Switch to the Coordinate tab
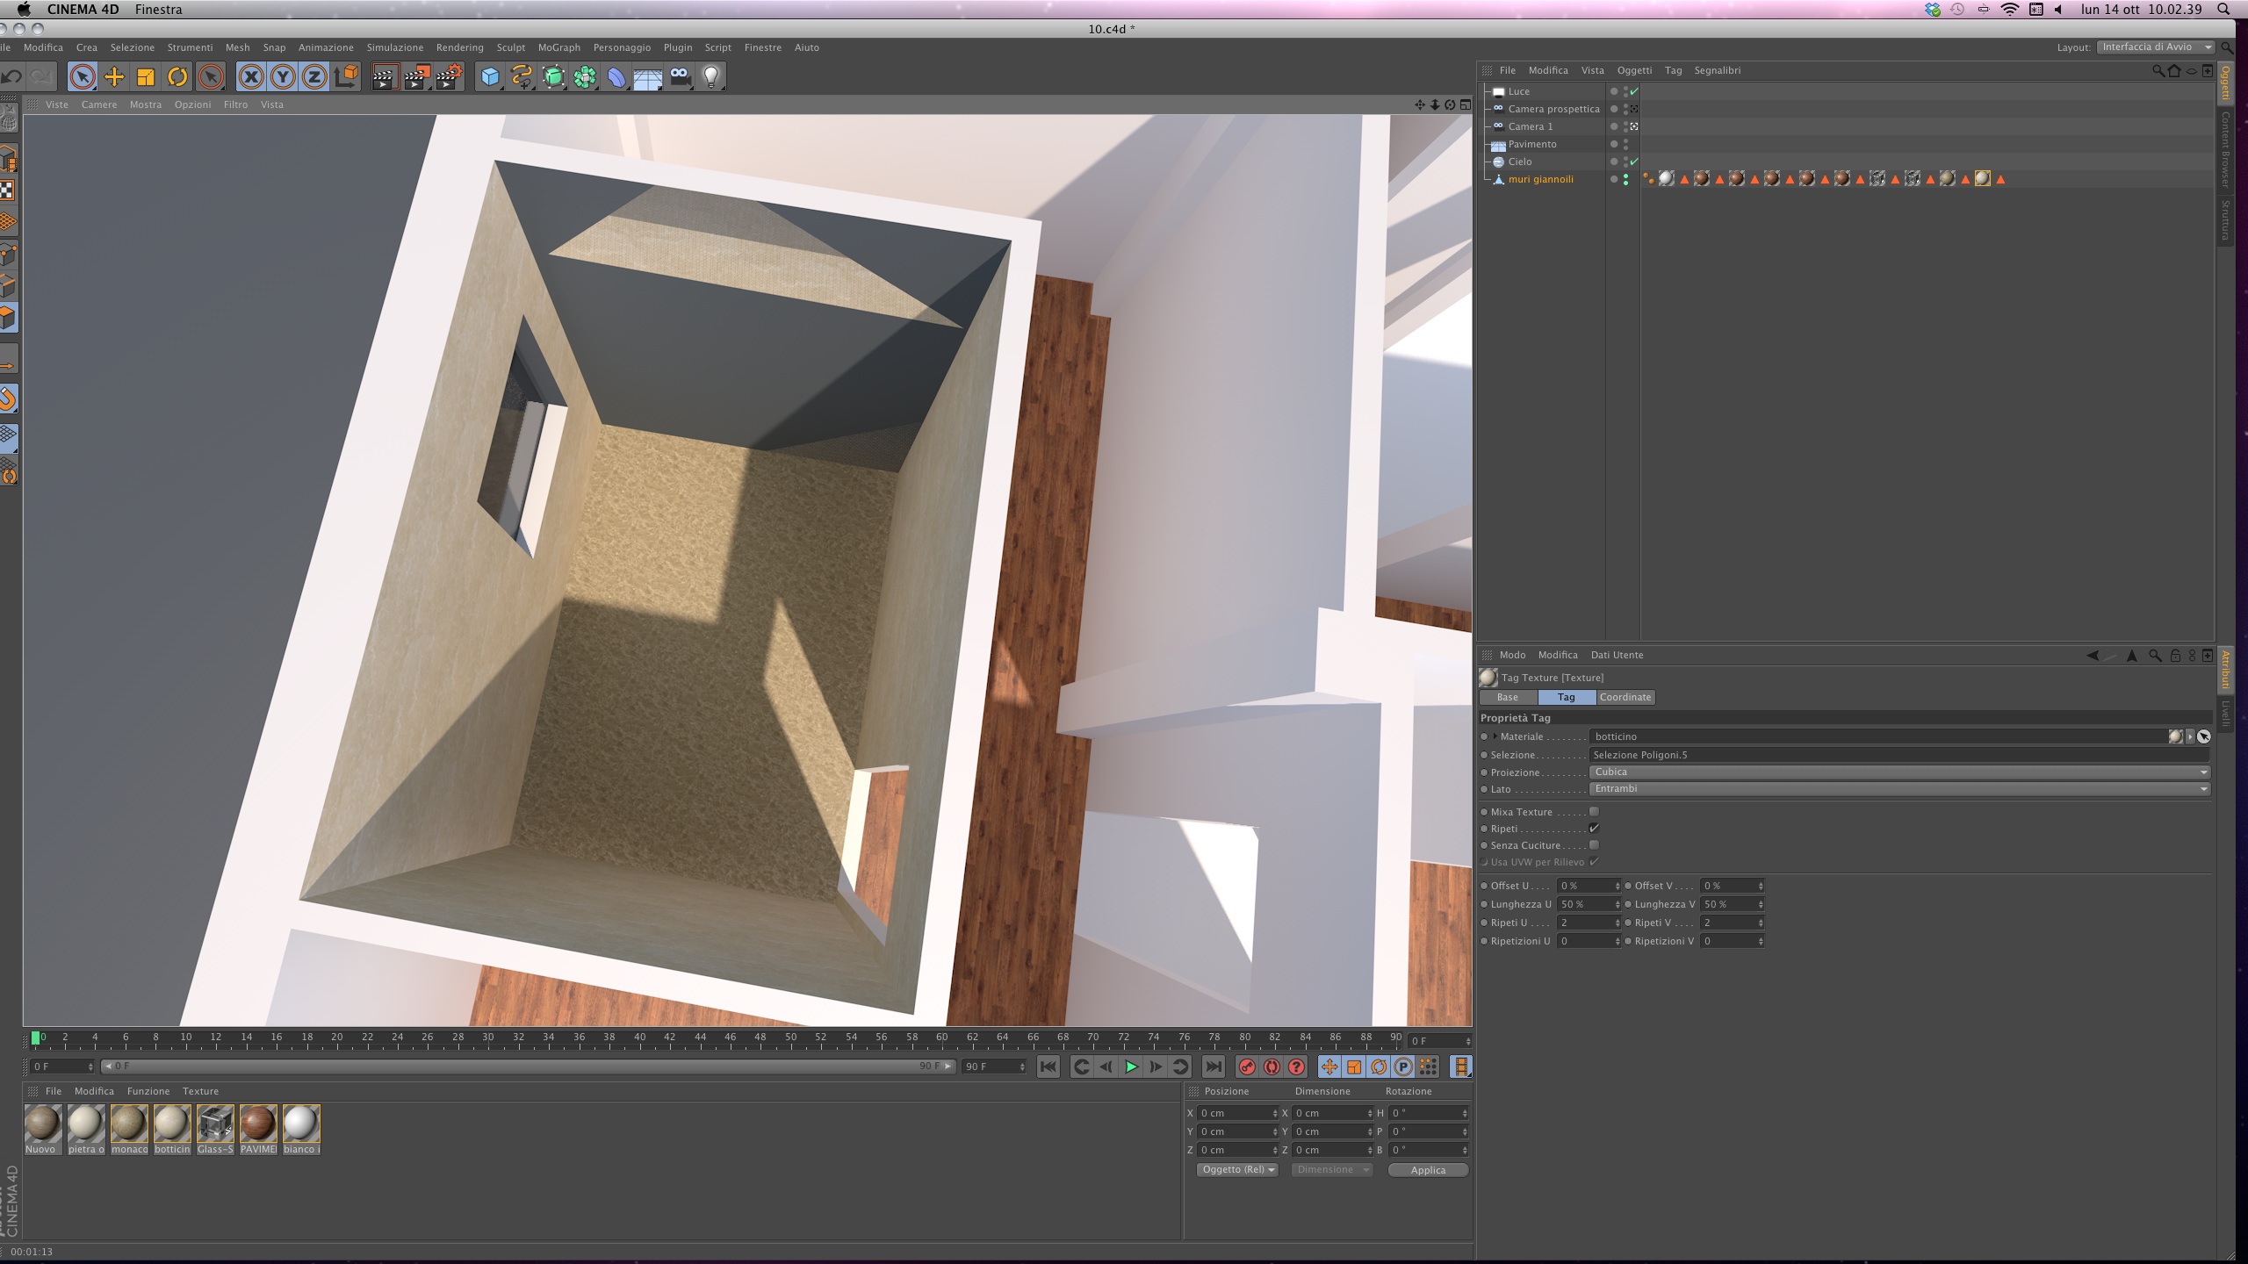The image size is (2248, 1264). click(1625, 697)
